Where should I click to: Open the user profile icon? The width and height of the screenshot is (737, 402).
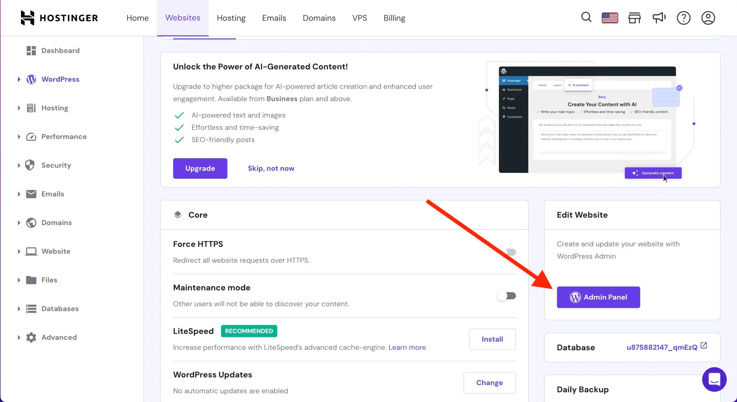click(708, 18)
